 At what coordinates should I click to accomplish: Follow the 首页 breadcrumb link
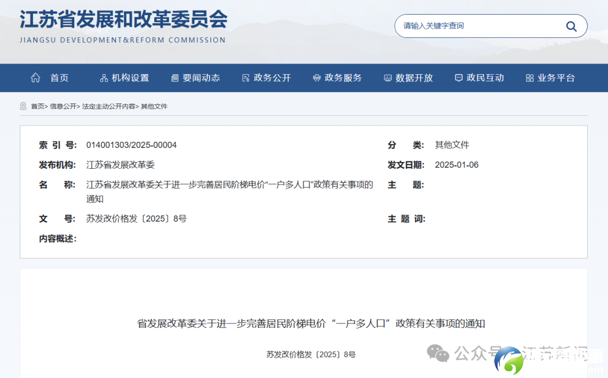click(x=38, y=106)
